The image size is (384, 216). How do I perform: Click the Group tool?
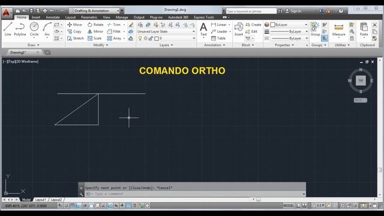point(315,29)
